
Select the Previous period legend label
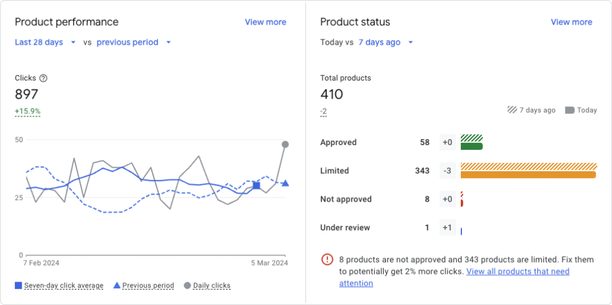(148, 285)
